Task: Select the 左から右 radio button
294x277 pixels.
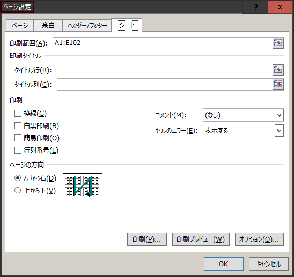Action: coord(18,178)
